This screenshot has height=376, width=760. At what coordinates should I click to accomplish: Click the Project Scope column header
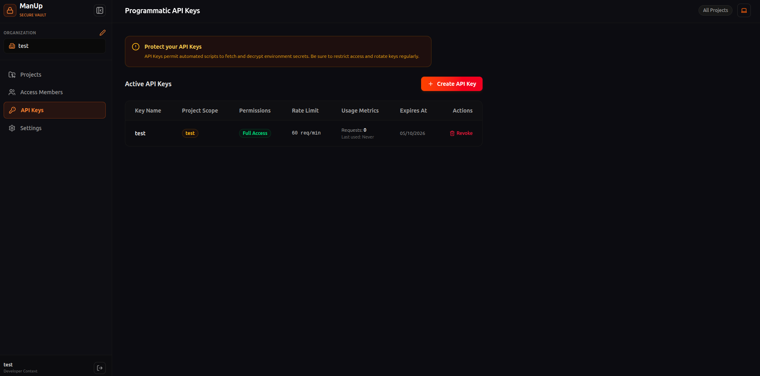click(200, 111)
